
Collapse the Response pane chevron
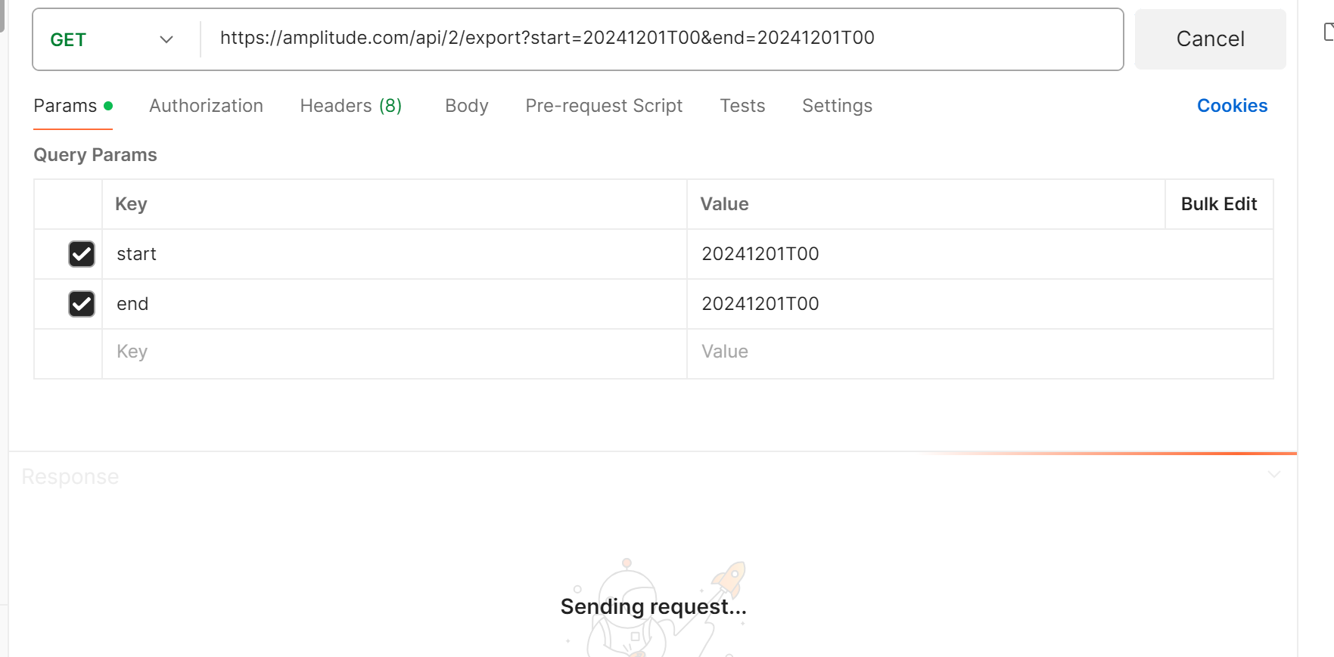tap(1274, 475)
